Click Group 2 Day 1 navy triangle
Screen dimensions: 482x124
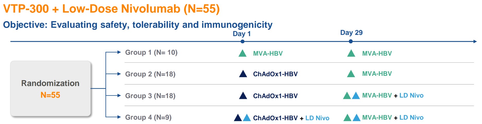[243, 74]
